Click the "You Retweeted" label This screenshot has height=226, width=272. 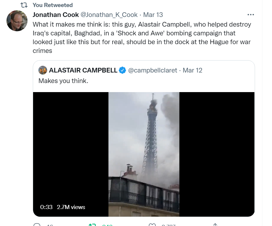coord(53,5)
